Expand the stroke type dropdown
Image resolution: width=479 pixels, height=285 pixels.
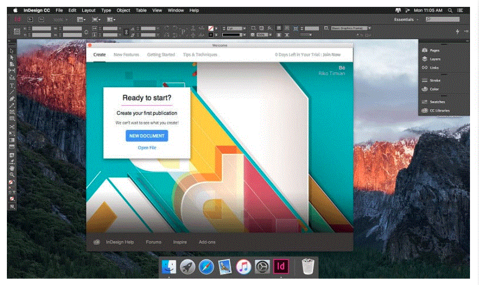(245, 35)
